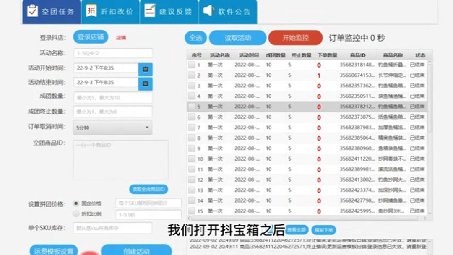Screen dimensions: 453x255
Task: Open the calendar picker beside 活动开始时间
Action: click(145, 70)
